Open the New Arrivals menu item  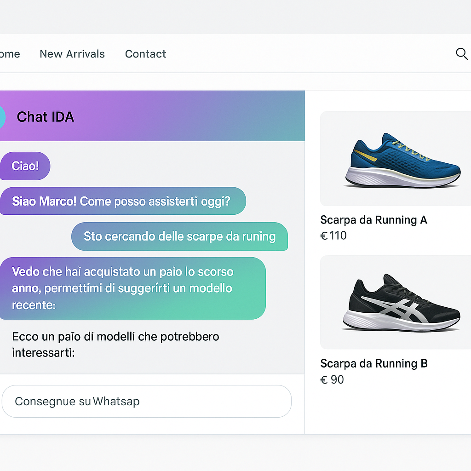click(x=72, y=54)
